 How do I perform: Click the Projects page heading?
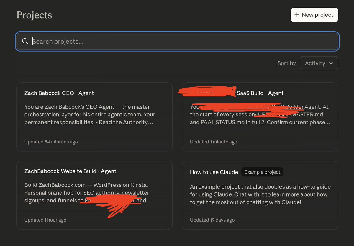[34, 15]
